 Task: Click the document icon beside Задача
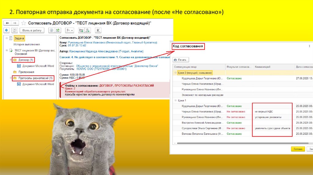11,38
